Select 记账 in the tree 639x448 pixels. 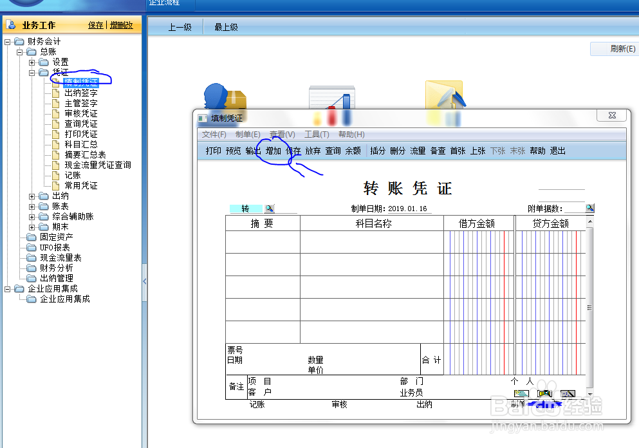[73, 175]
